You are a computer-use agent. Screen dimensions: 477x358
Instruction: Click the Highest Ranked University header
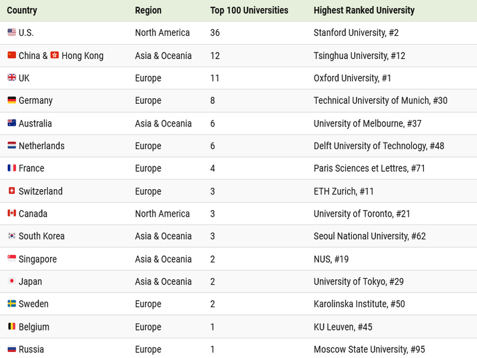(364, 10)
